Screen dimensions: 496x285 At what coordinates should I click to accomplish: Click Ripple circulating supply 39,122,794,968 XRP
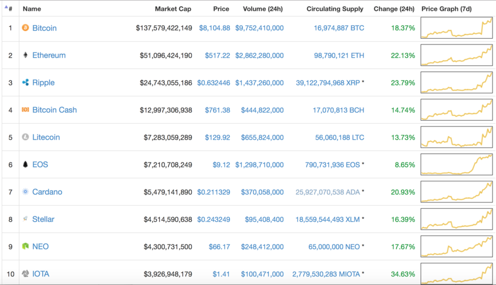pos(328,83)
